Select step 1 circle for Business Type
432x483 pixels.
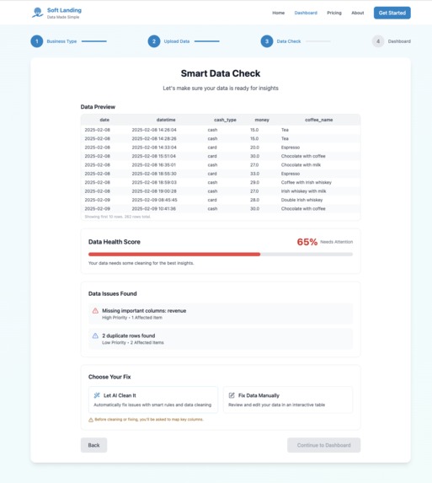coord(37,41)
